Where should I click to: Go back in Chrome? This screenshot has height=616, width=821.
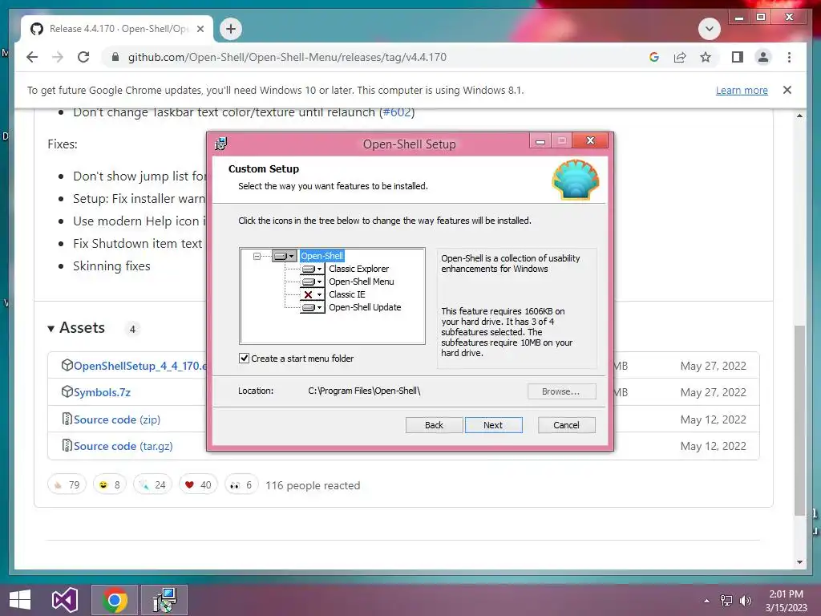32,57
